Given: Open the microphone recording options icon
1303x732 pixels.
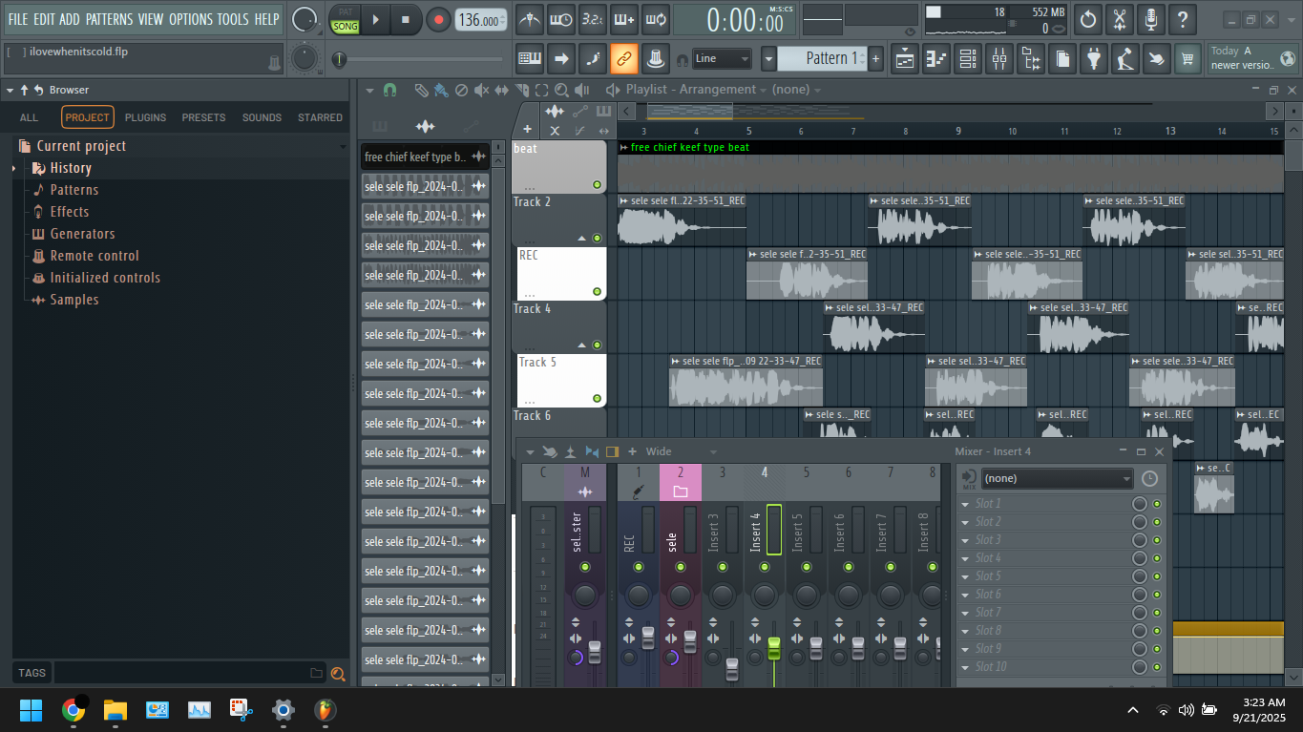Looking at the screenshot, I should [1151, 19].
